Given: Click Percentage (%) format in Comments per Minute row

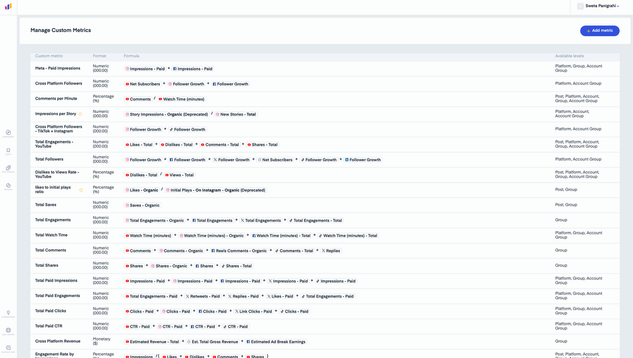Looking at the screenshot, I should coord(103,98).
